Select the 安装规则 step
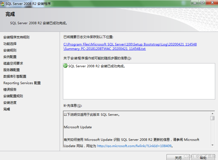The height and width of the screenshot is (160, 218). pyautogui.click(x=10, y=50)
